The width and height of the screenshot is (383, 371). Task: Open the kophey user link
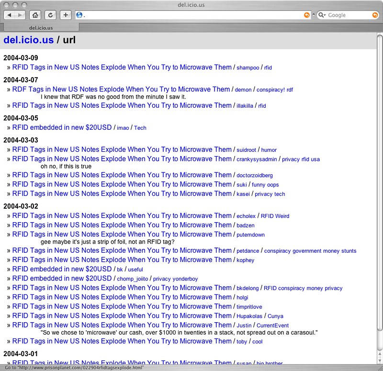coord(245,260)
